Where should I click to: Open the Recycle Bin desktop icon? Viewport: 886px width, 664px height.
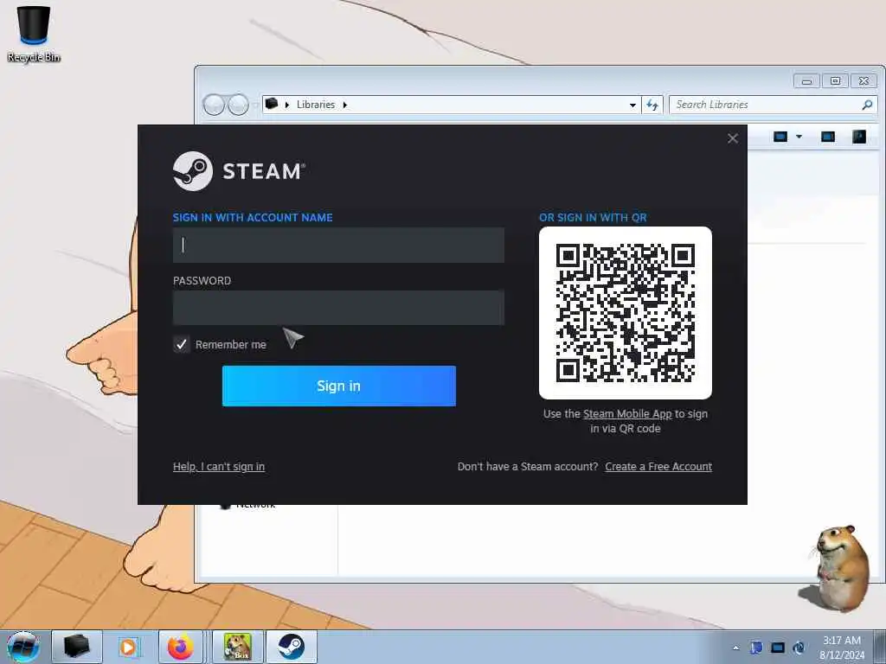[x=34, y=34]
